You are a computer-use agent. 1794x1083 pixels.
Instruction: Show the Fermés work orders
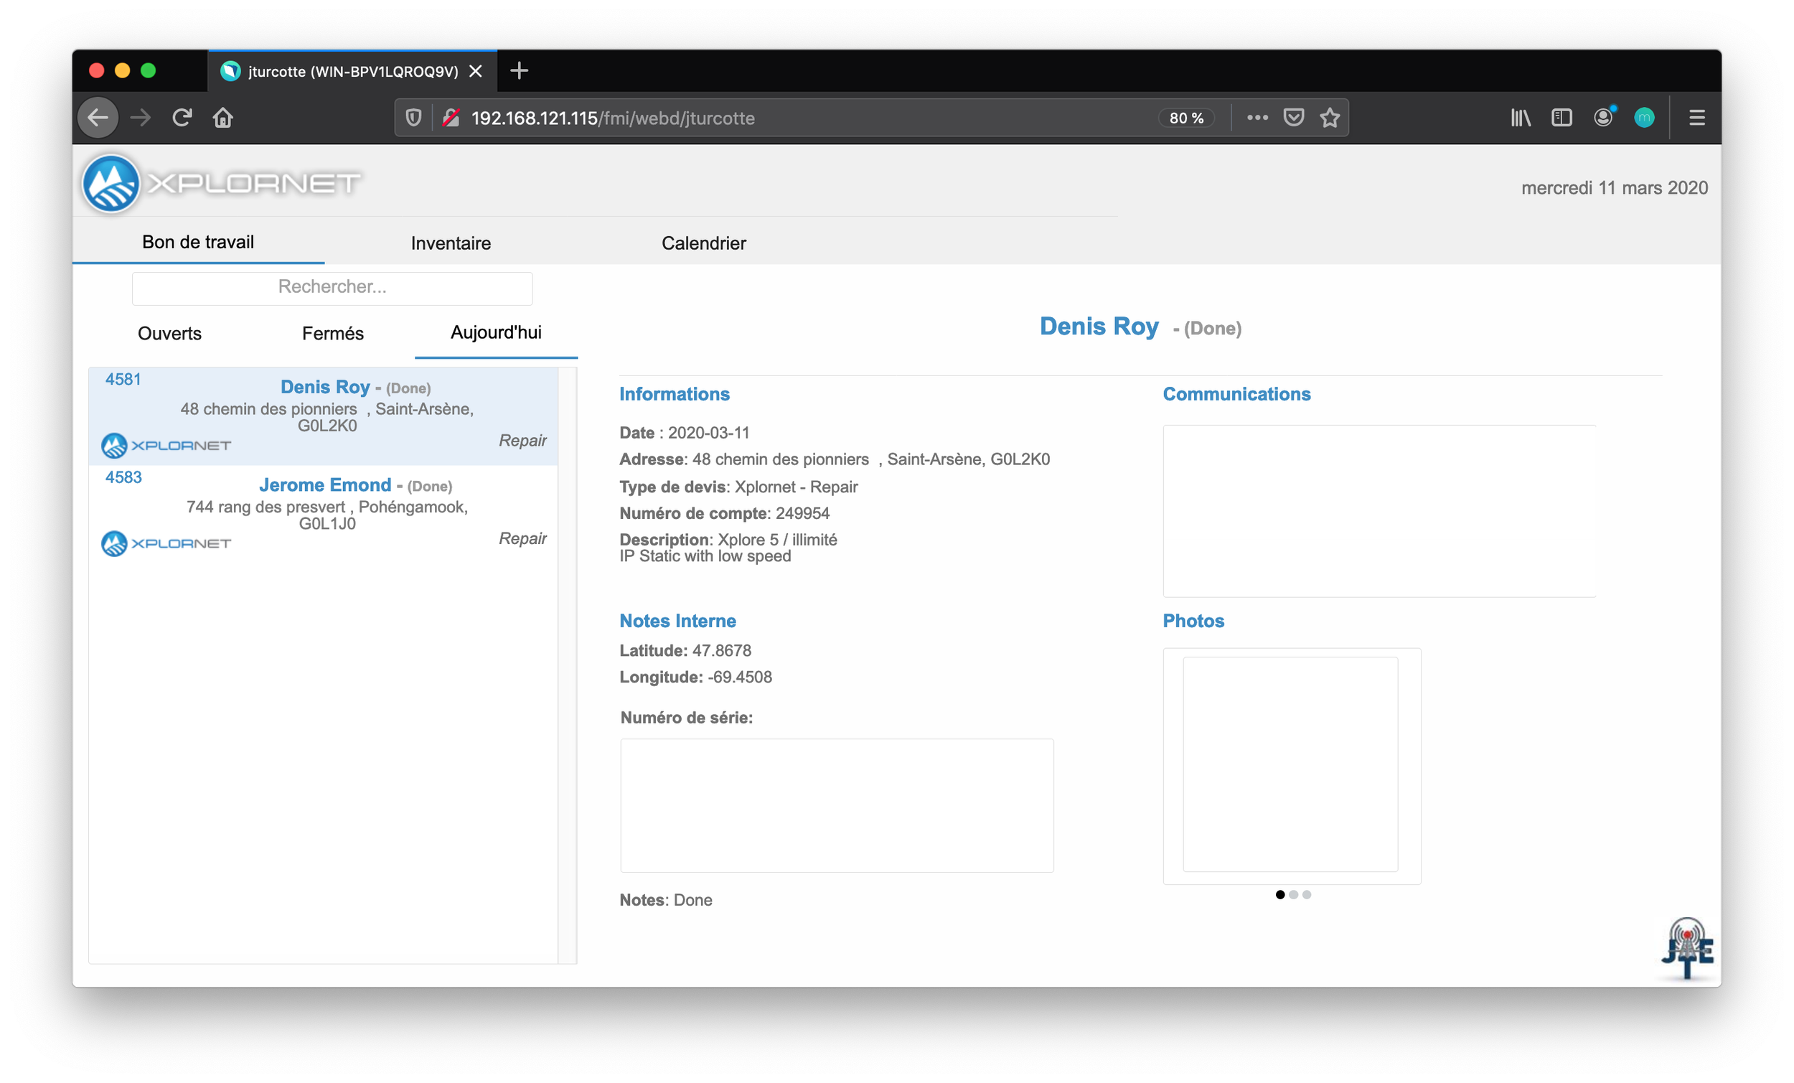pos(333,334)
